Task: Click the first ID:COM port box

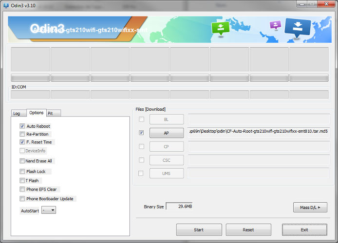Action: (x=30, y=94)
